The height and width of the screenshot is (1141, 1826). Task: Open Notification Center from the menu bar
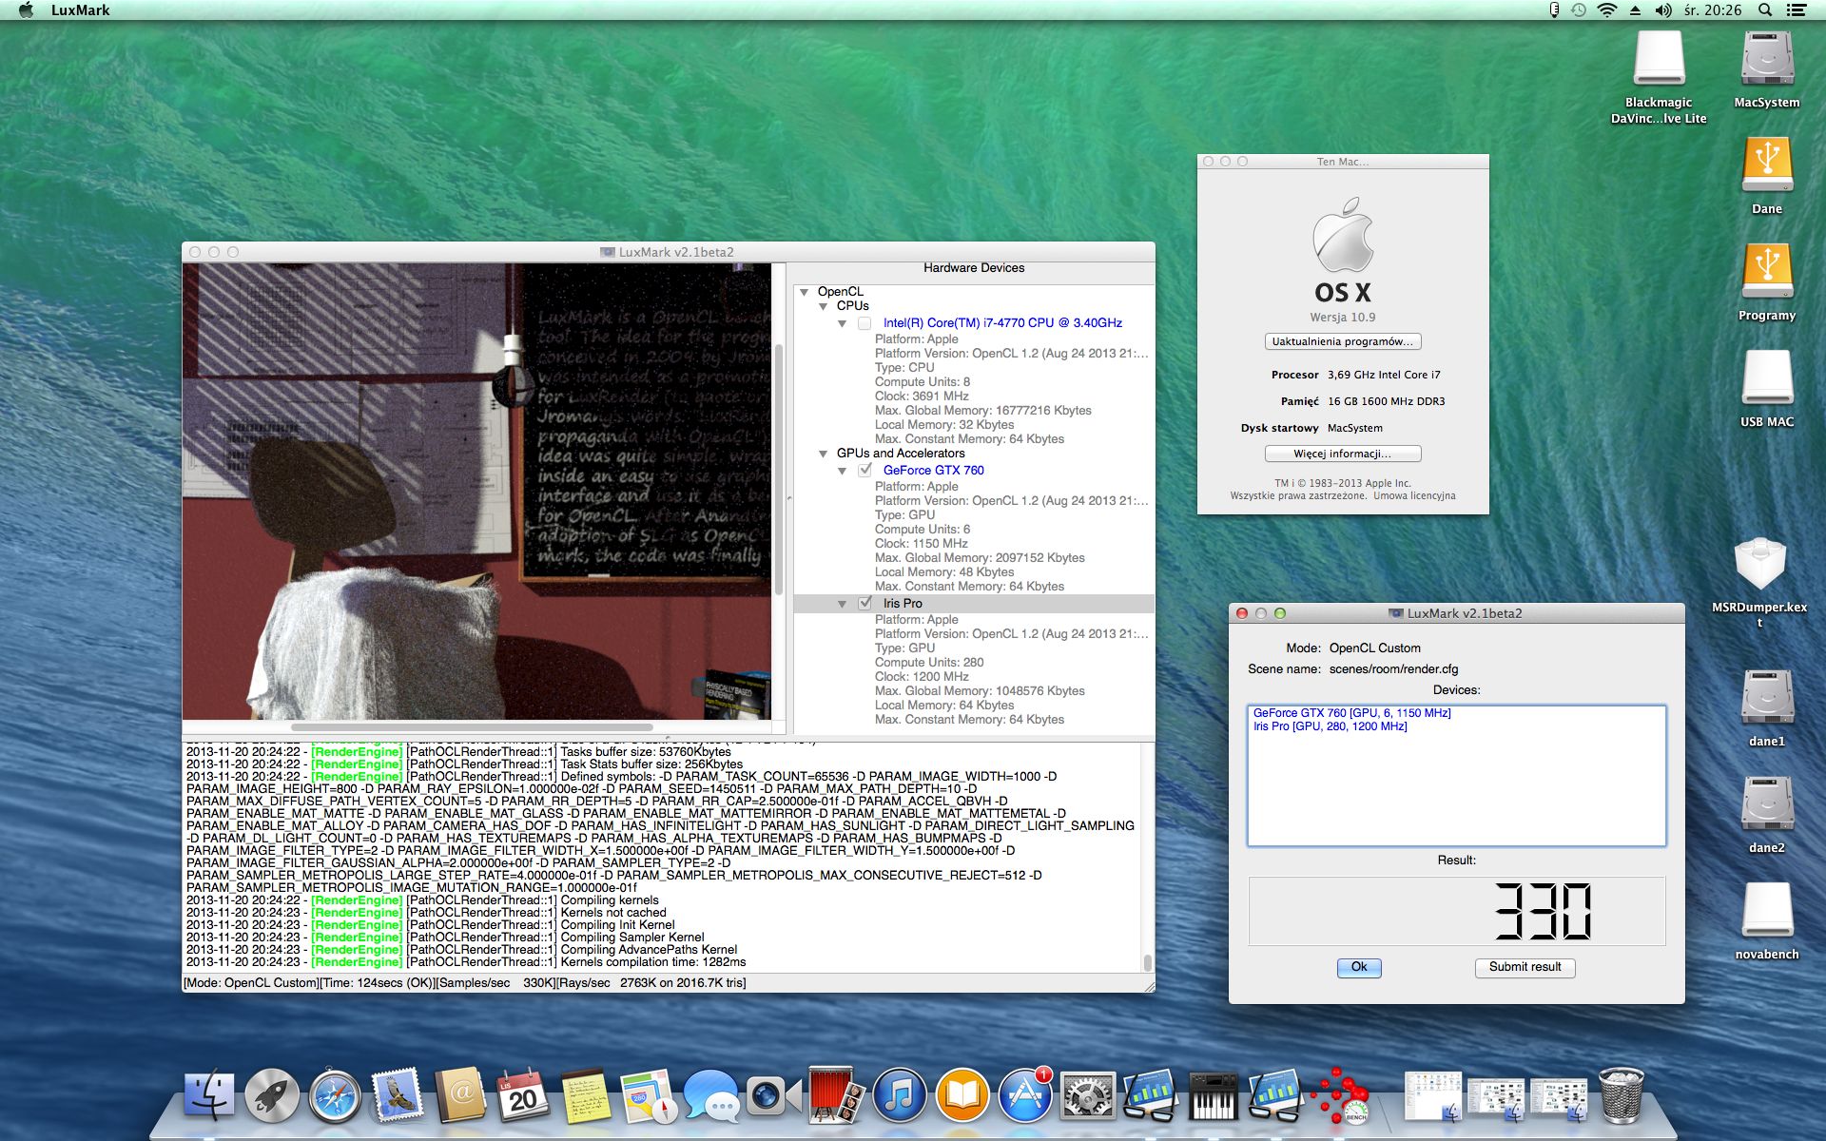(1797, 10)
